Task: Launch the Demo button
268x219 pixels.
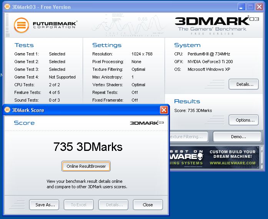Action: tap(237, 137)
